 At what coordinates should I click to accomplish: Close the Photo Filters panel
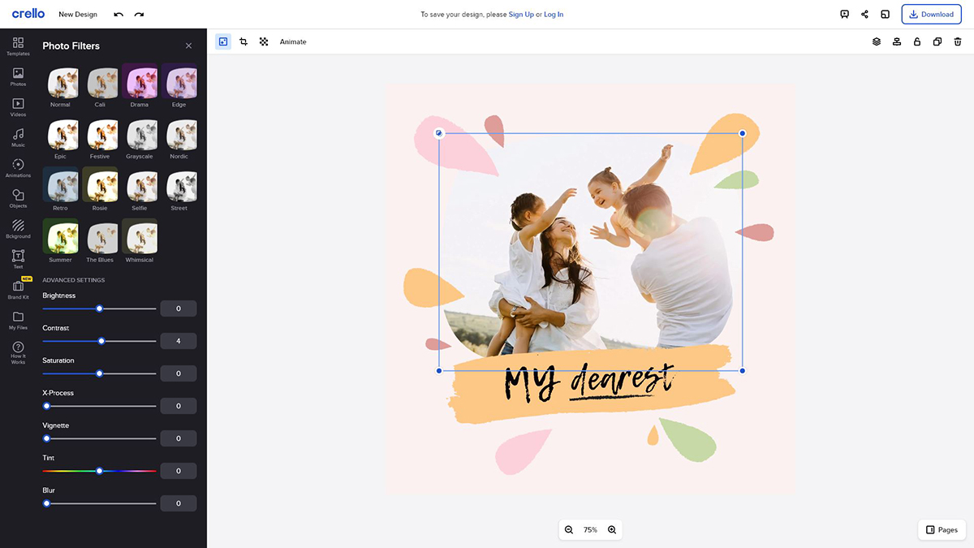tap(189, 46)
